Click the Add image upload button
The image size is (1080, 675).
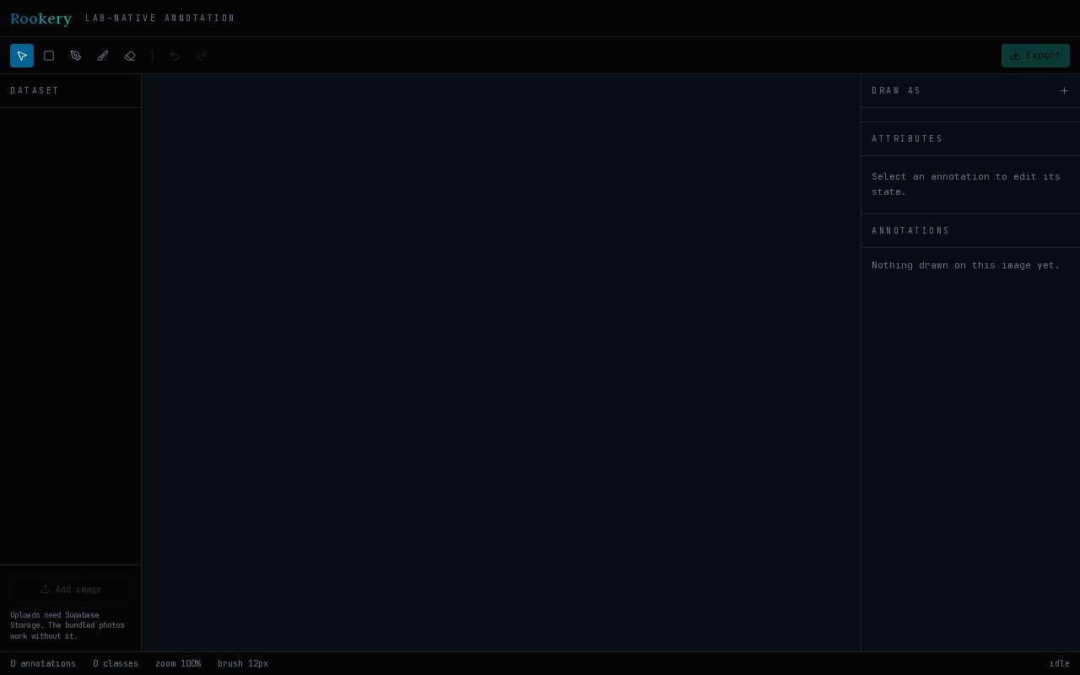tap(70, 589)
